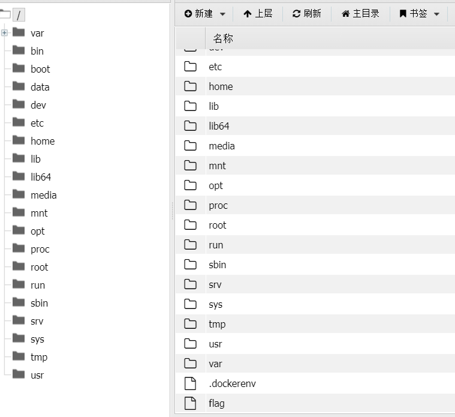
Task: Select proc in the left tree
Action: pyautogui.click(x=40, y=249)
